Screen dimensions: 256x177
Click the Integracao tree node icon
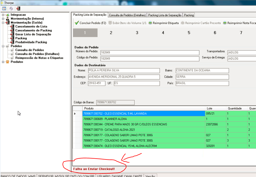pyautogui.click(x=8, y=15)
